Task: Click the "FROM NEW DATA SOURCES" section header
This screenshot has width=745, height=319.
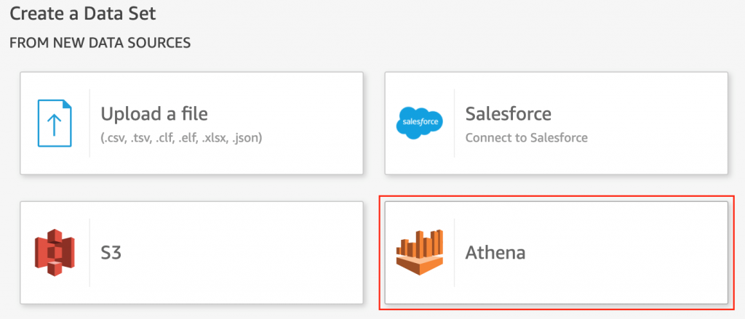Action: 100,44
